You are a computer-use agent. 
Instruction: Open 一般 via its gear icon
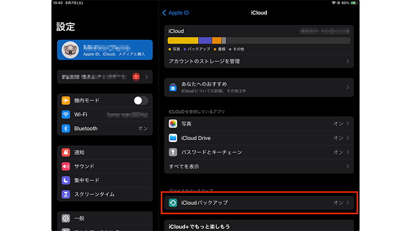tap(66, 218)
